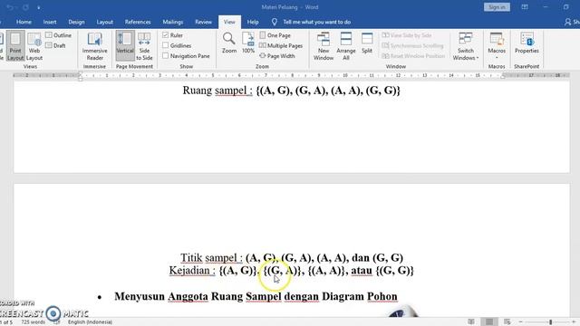
Task: Click the text 'Ruang sampel :'
Action: point(217,91)
